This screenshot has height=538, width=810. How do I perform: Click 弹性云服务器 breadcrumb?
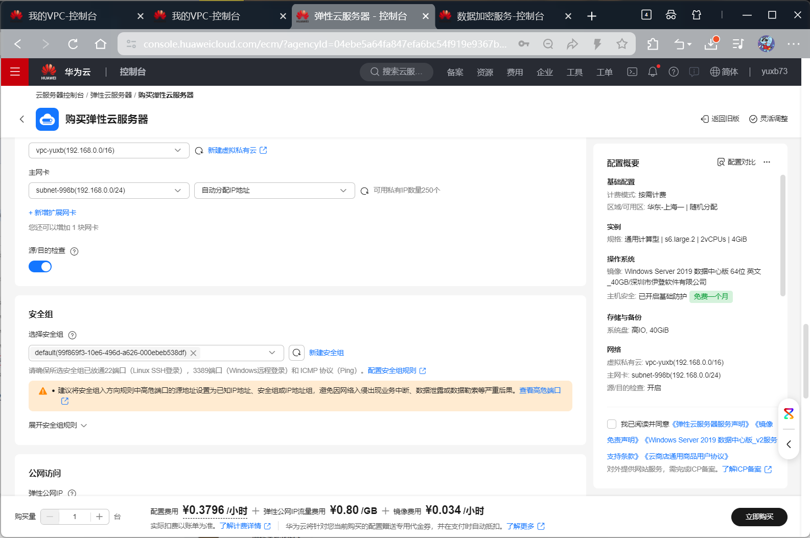(111, 95)
